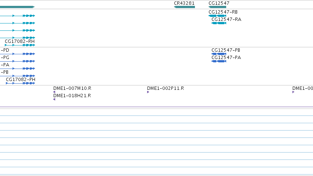This screenshot has width=313, height=176.
Task: Click the CG12547-PB label
Action: coord(226,50)
